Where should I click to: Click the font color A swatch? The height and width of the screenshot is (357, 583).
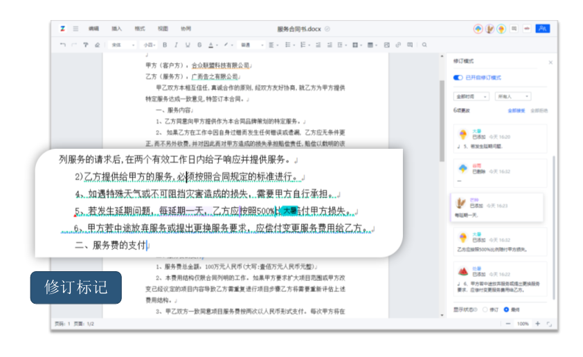point(210,45)
